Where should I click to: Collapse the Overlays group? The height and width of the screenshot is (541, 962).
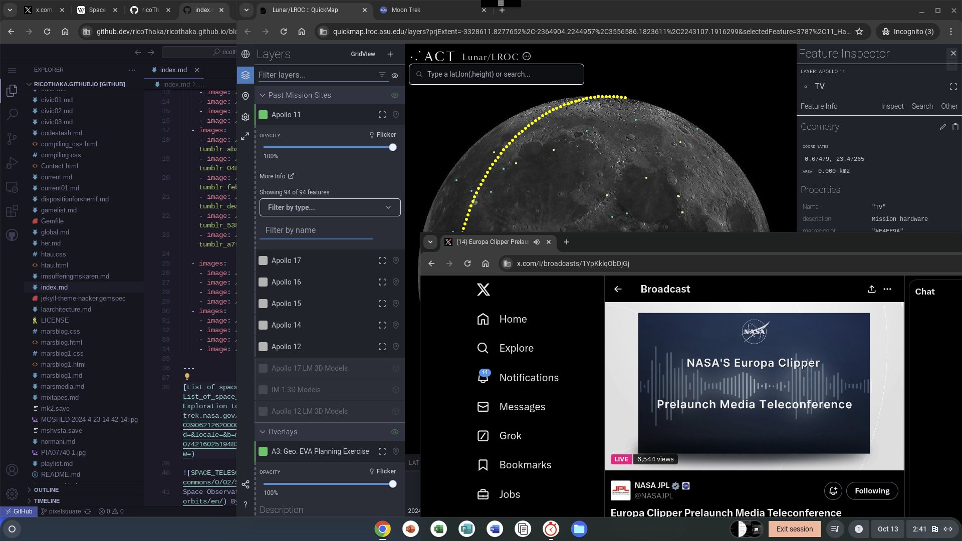point(263,432)
